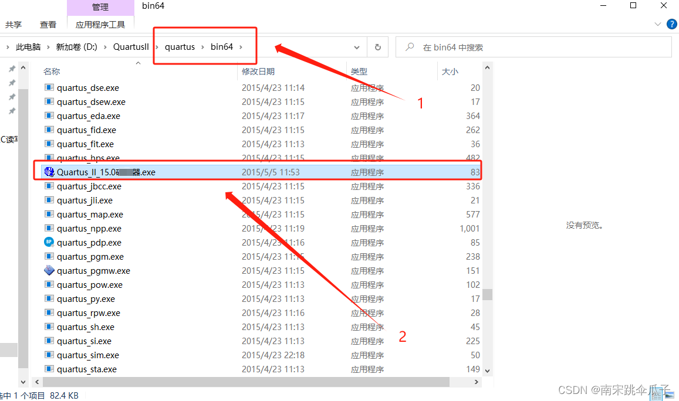Open the blue Help question mark icon
This screenshot has width=679, height=401.
(x=672, y=24)
